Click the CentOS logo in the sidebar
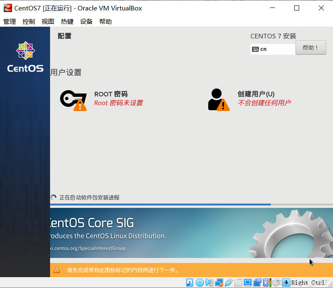 pyautogui.click(x=25, y=57)
